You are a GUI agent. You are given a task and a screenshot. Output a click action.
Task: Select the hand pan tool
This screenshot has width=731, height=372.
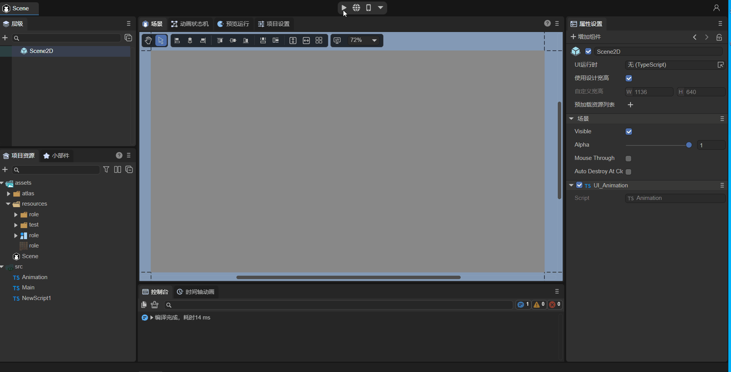(x=148, y=40)
